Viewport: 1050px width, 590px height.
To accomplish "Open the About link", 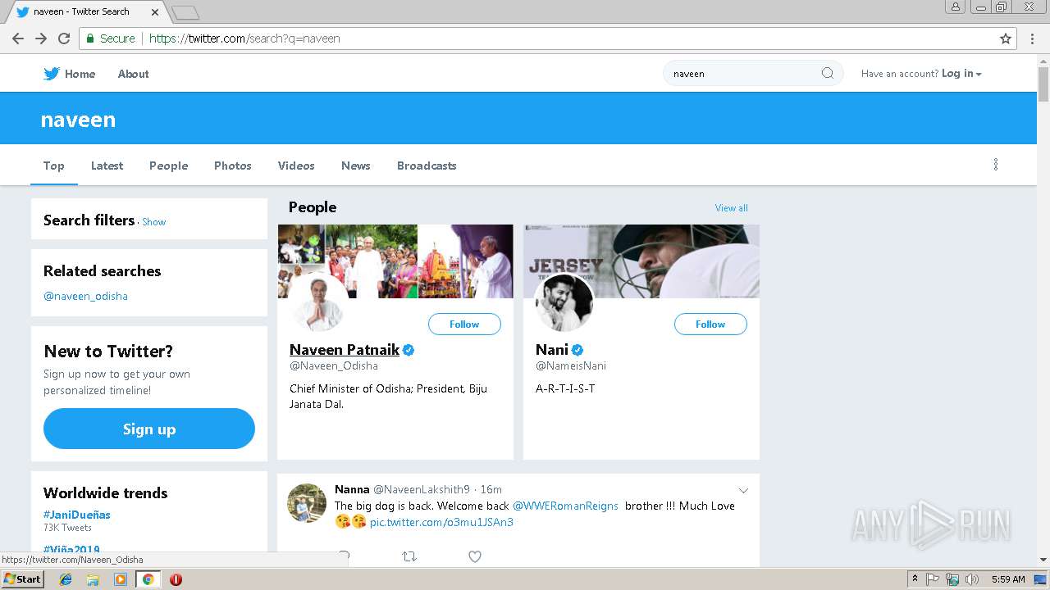I will click(x=133, y=74).
